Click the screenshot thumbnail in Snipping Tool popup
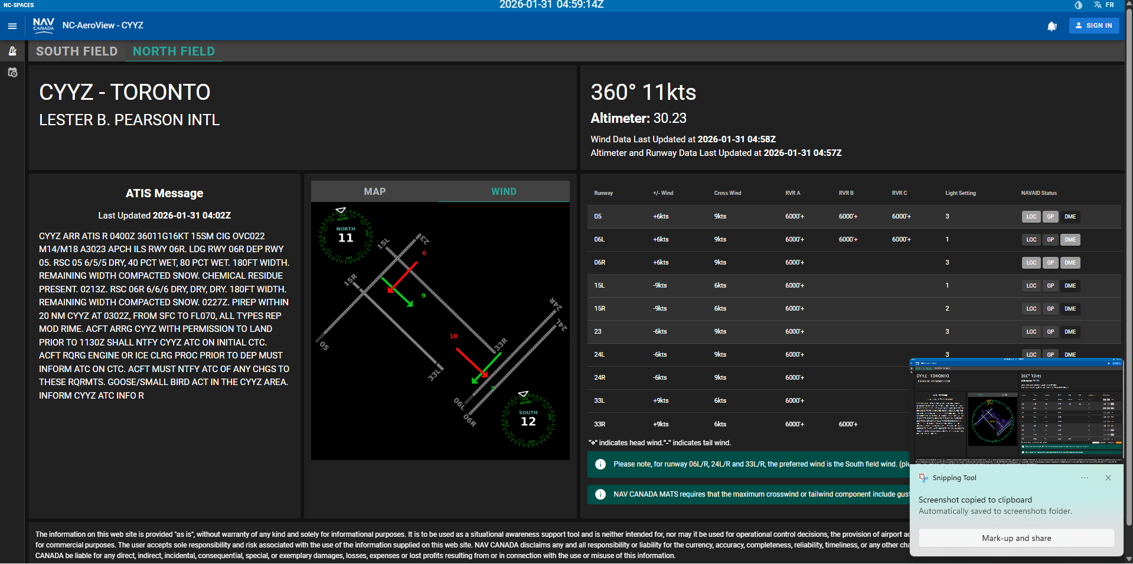The image size is (1133, 564). pyautogui.click(x=1017, y=412)
